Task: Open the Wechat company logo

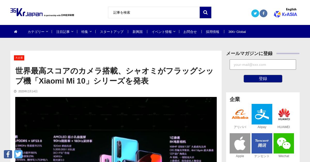Action: (284, 143)
